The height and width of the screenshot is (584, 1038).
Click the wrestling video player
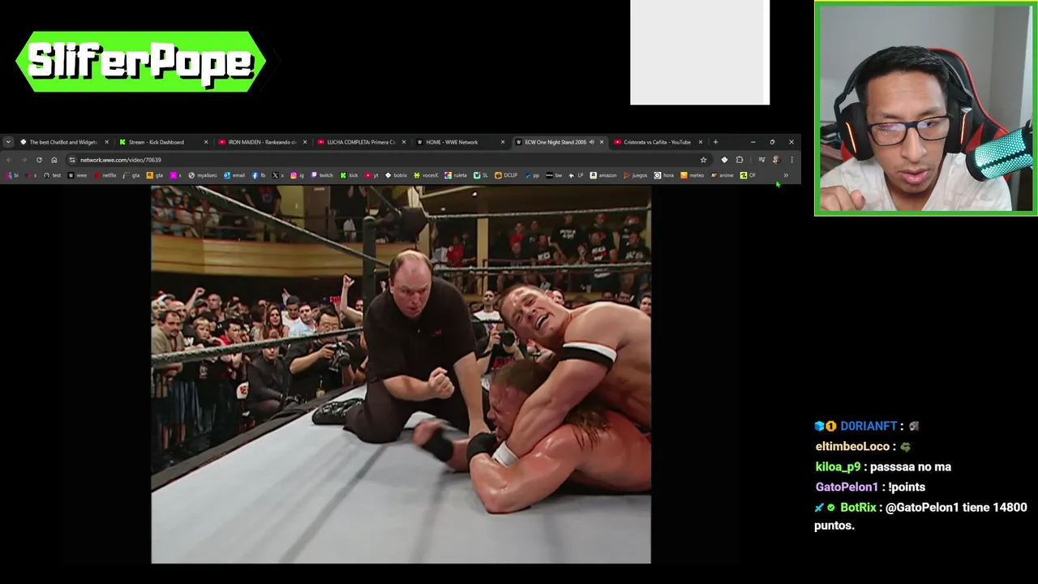tap(401, 374)
